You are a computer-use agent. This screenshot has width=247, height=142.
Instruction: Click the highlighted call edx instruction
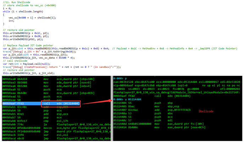pos(61,104)
